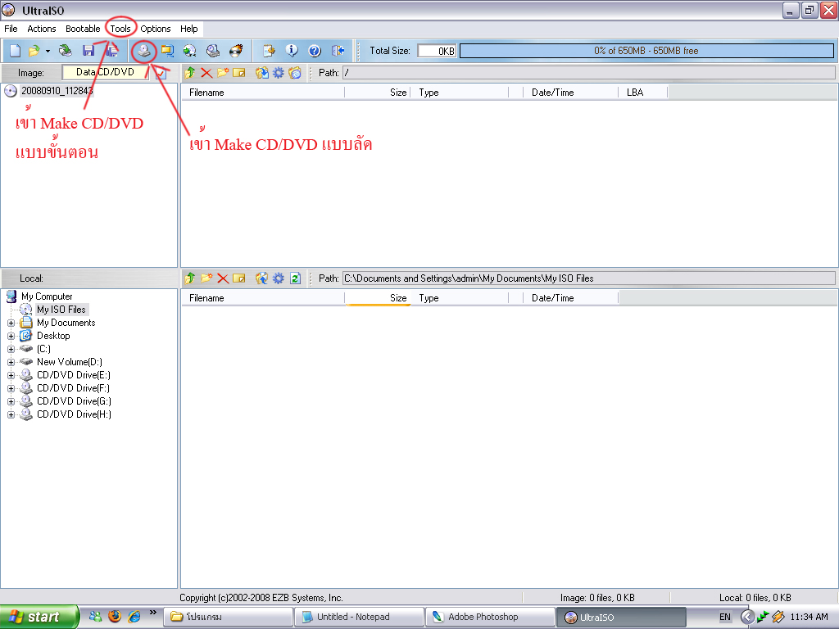The image size is (839, 629).
Task: Sort the image pane by the LBA column
Action: [643, 93]
